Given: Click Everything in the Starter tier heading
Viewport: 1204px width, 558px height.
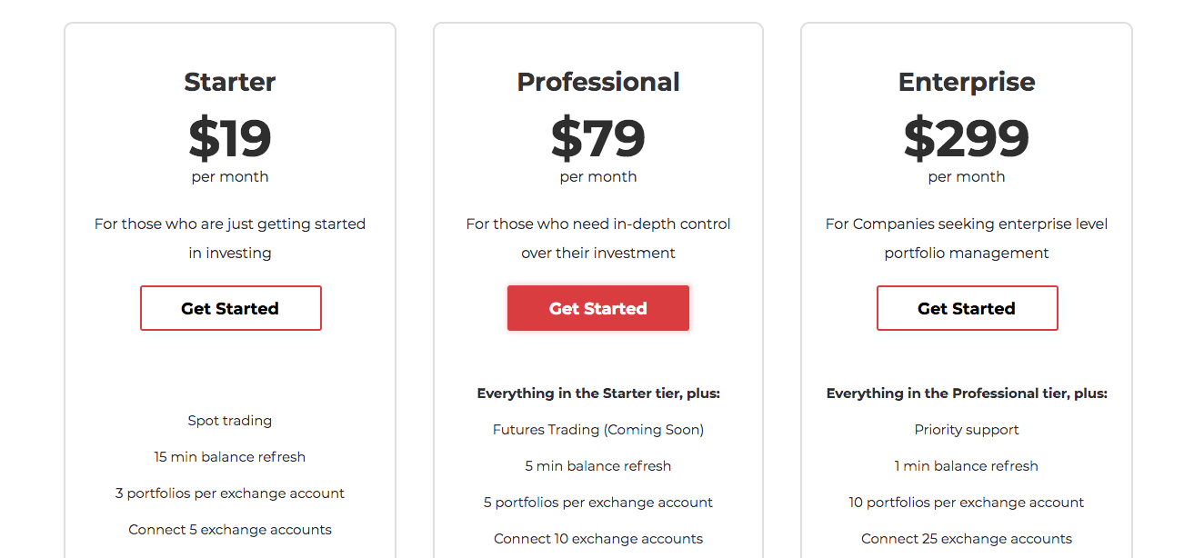Looking at the screenshot, I should coord(598,394).
